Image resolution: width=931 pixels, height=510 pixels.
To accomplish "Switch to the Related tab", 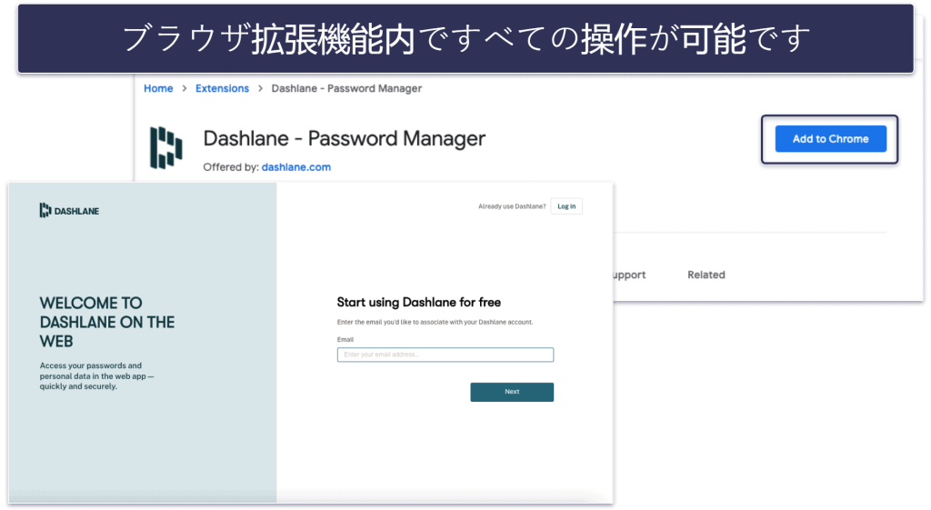I will pyautogui.click(x=706, y=275).
